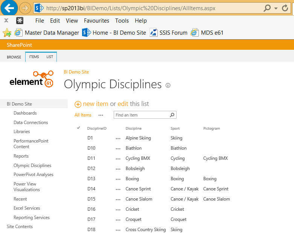Click the browser Back arrow button
294x233 pixels.
(x=9, y=8)
